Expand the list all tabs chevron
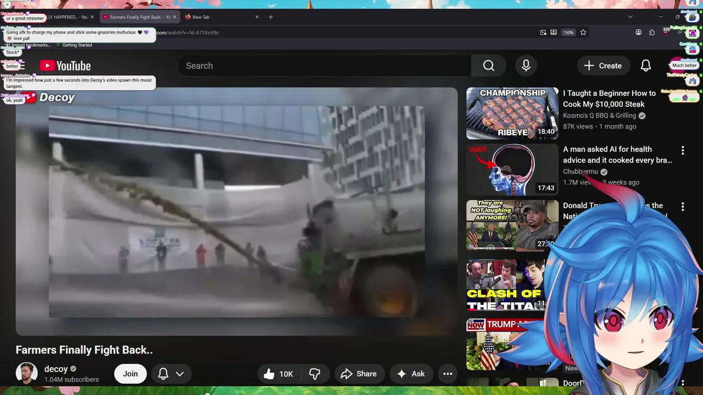Image resolution: width=703 pixels, height=395 pixels. click(631, 17)
